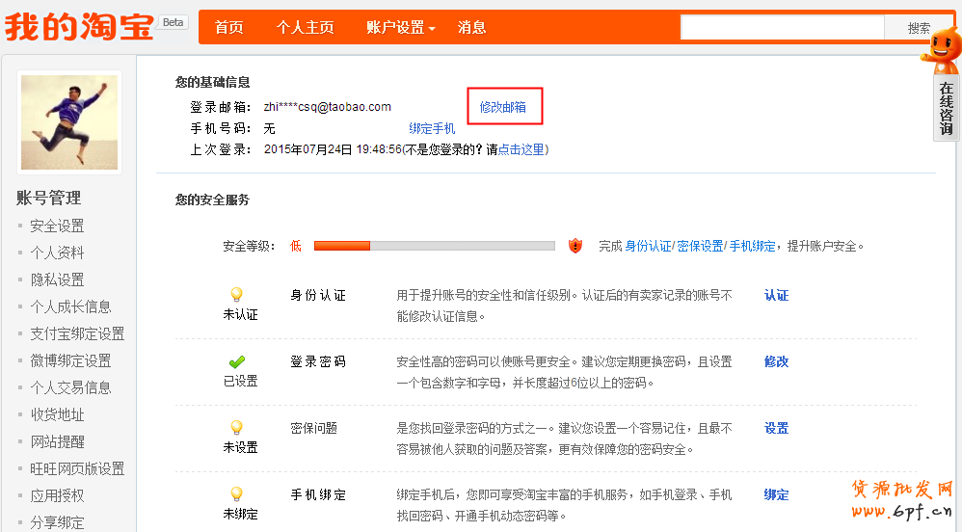Viewport: 962px width, 532px height.
Task: Click the orange shield security icon
Action: point(575,246)
